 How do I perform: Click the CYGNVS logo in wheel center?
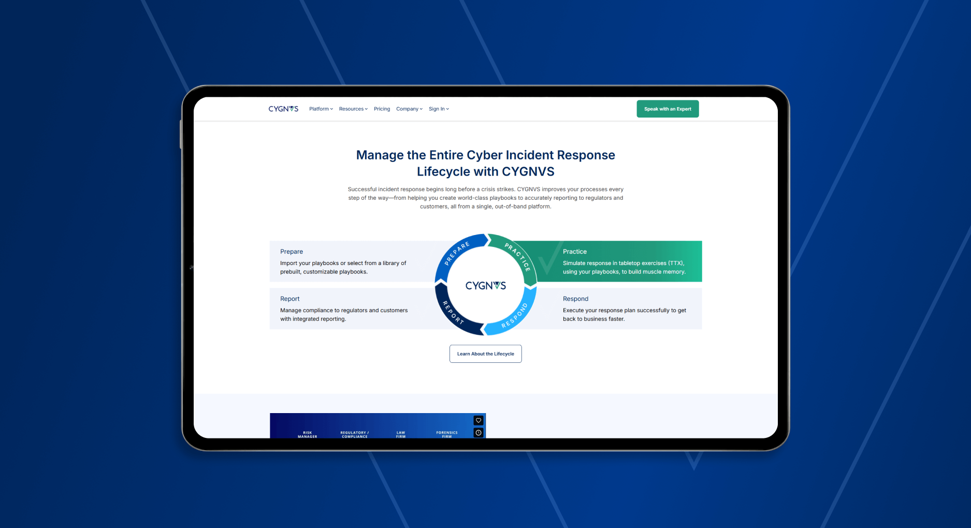coord(485,285)
